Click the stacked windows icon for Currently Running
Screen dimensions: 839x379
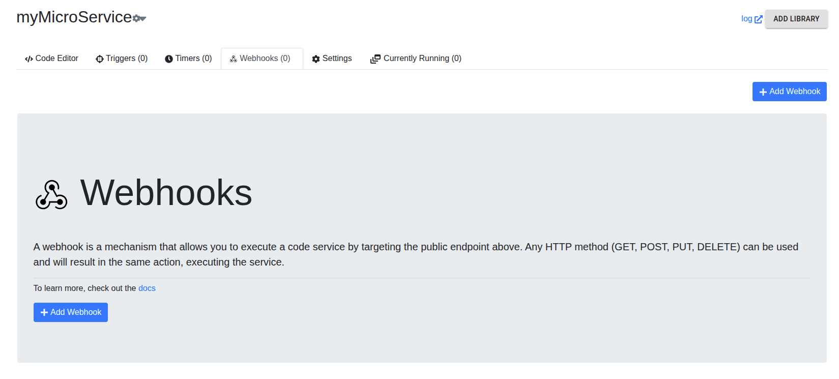pyautogui.click(x=375, y=59)
